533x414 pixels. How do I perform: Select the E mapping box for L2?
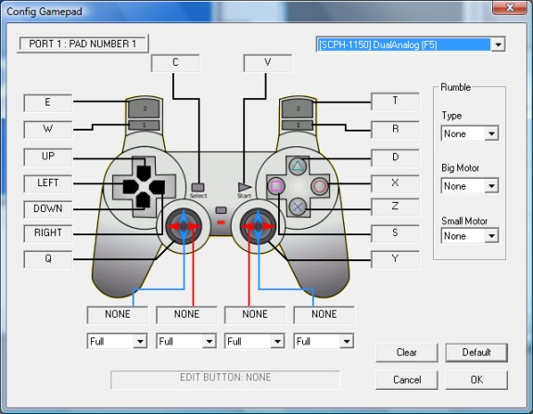click(x=48, y=103)
